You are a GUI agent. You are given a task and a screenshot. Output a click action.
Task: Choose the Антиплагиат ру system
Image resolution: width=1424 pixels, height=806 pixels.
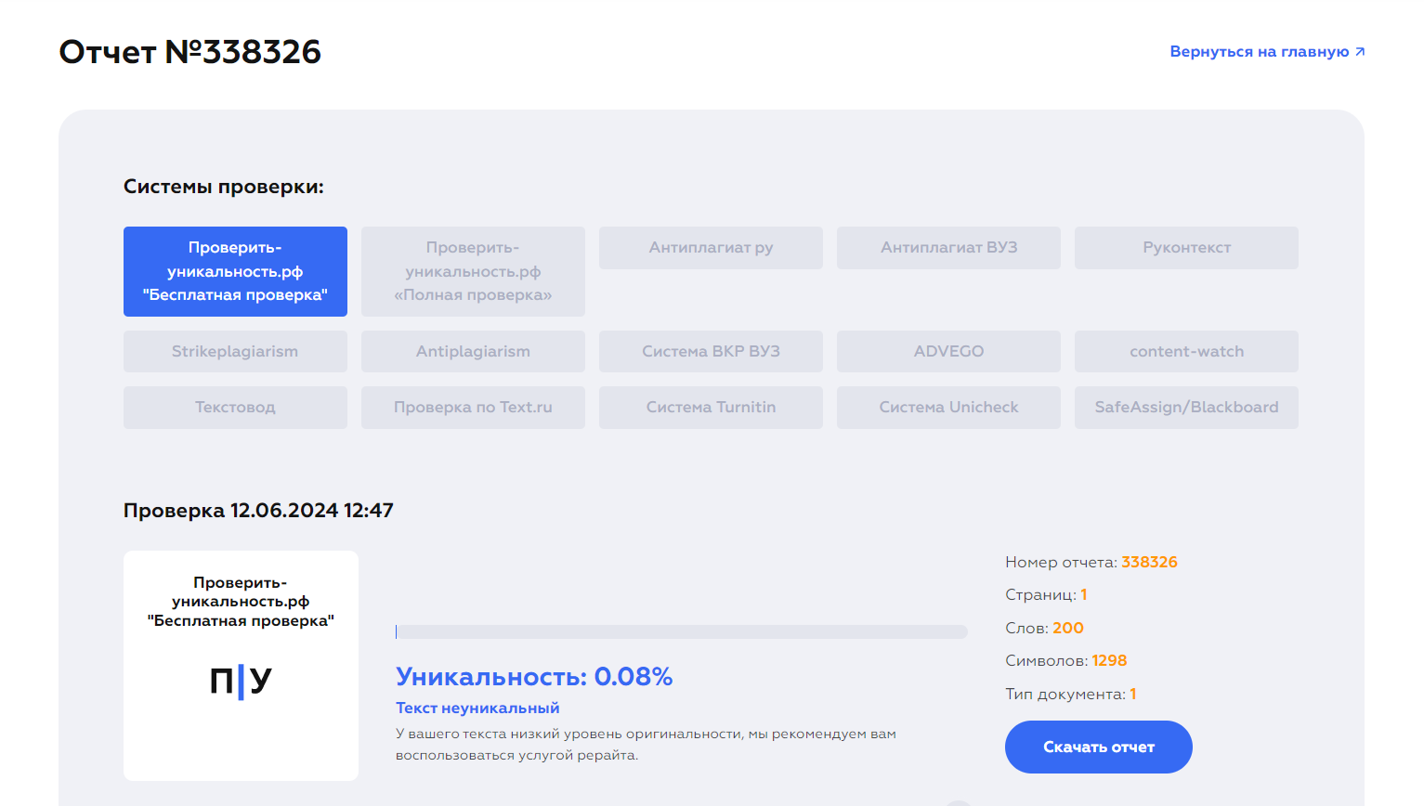(x=711, y=248)
